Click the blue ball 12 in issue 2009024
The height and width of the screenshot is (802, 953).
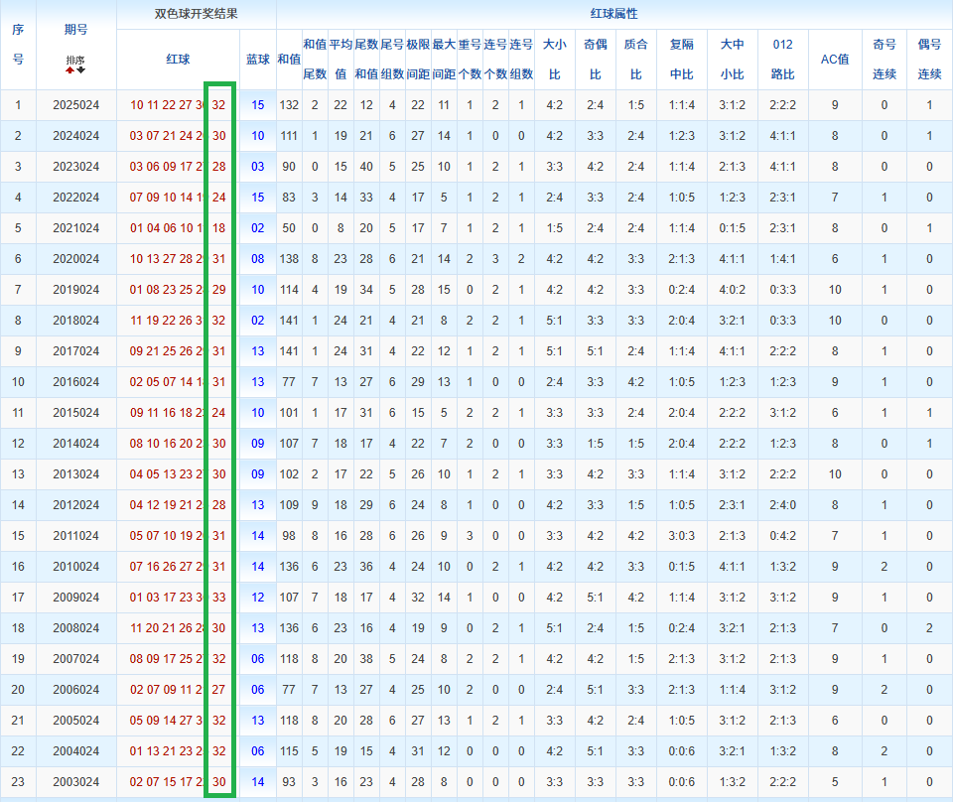[x=257, y=598]
